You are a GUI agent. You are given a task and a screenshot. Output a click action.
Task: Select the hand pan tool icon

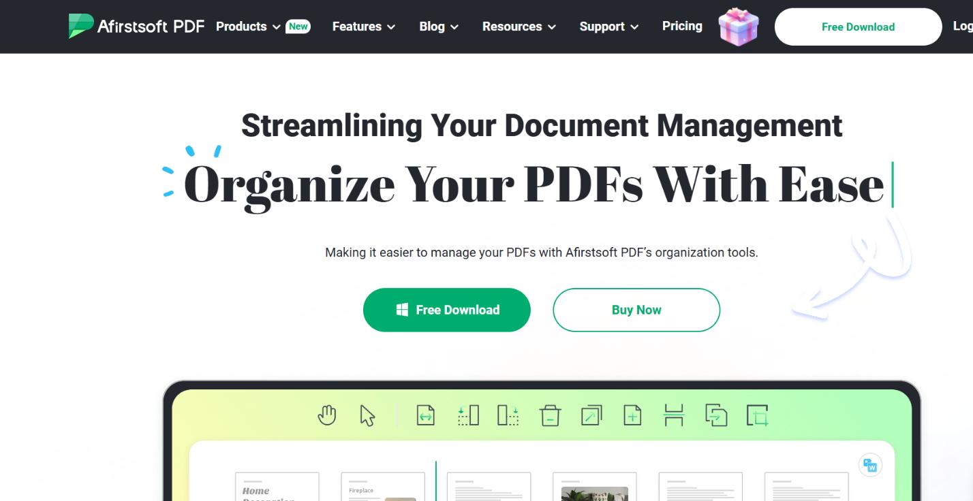click(x=327, y=415)
